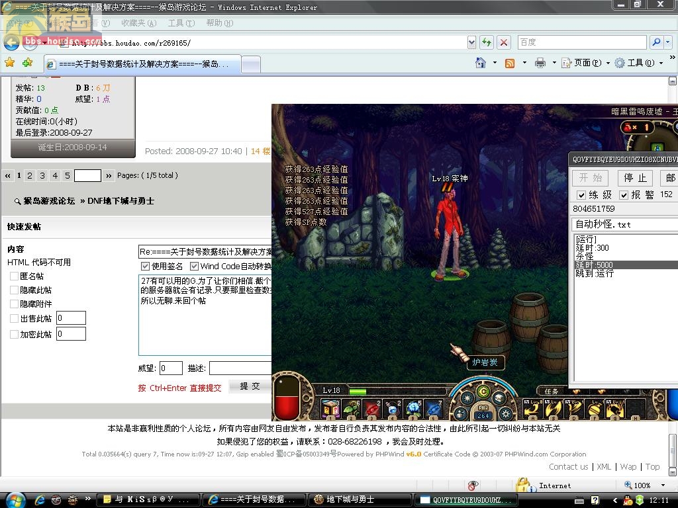
Task: Click the IE Refresh icon
Action: click(487, 42)
